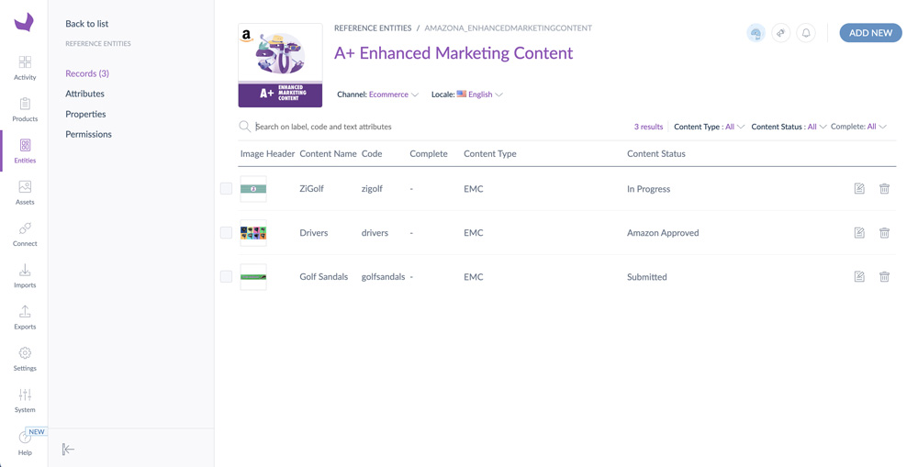Tick the checkbox for ZiGolf row
This screenshot has height=467, width=918.
226,188
